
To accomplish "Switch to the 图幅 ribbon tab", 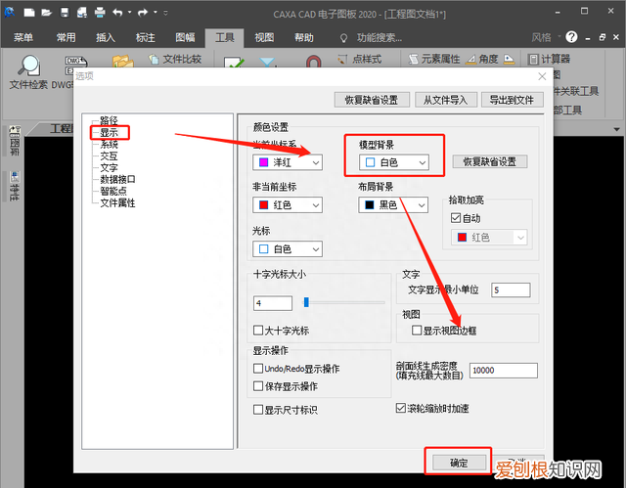I will 185,37.
